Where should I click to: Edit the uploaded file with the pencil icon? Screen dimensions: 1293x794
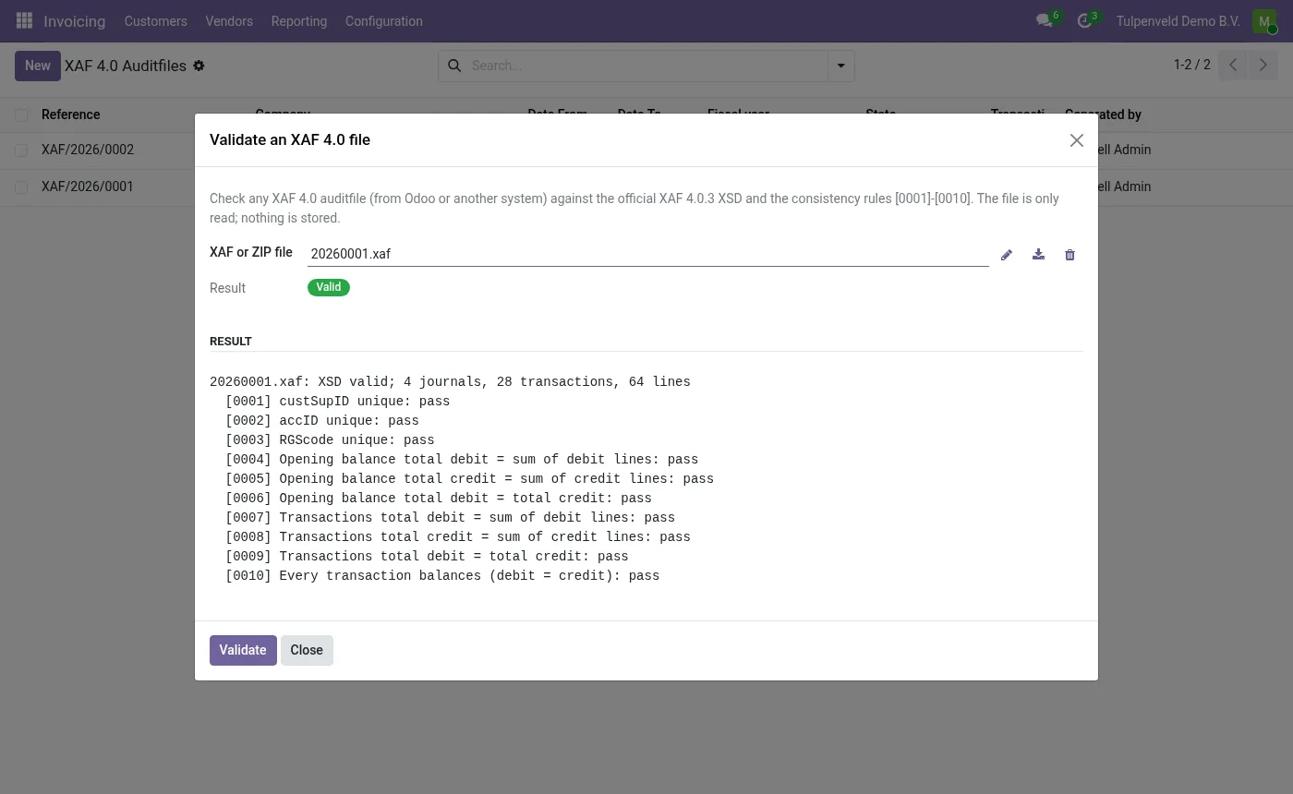coord(1007,255)
